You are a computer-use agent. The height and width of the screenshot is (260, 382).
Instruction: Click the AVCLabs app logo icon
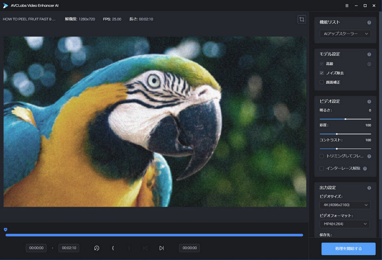pos(6,6)
